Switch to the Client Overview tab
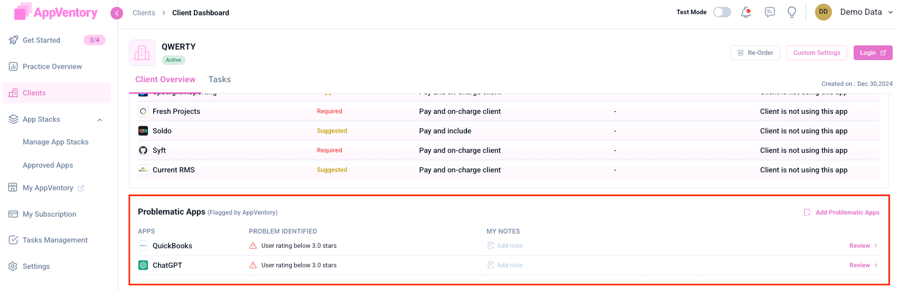 165,80
